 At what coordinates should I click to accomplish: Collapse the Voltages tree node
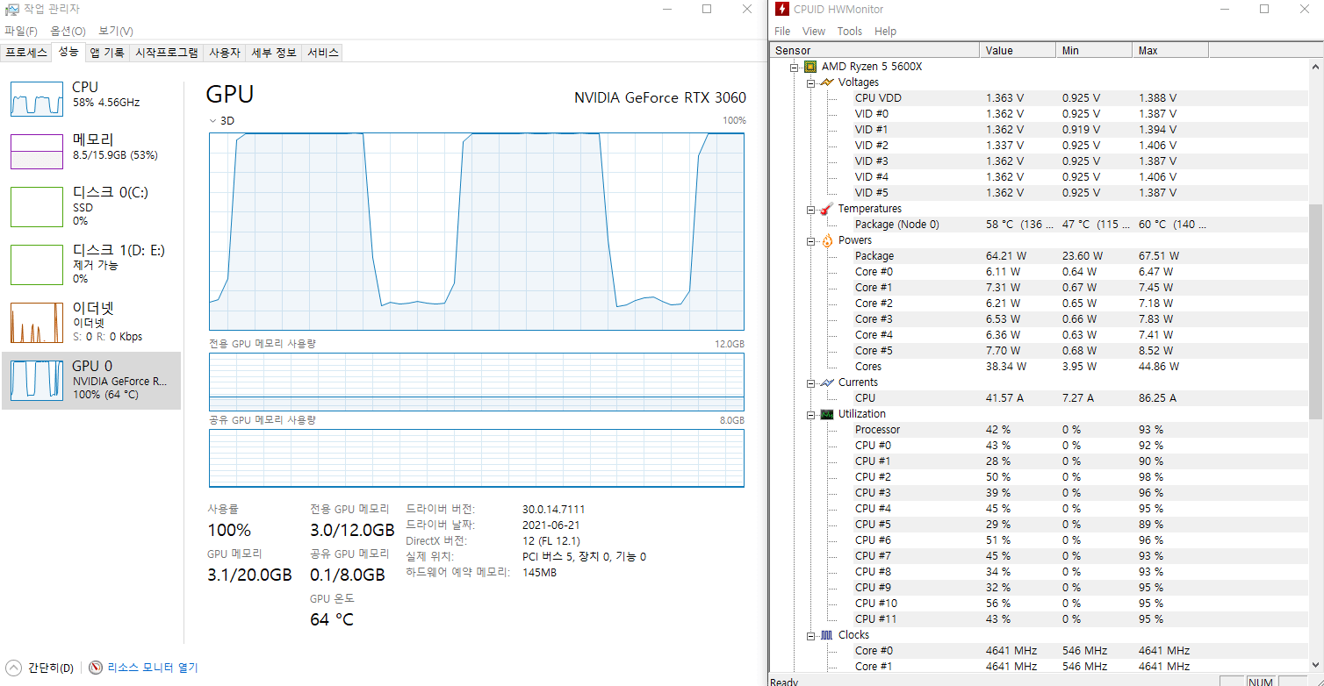(x=810, y=82)
